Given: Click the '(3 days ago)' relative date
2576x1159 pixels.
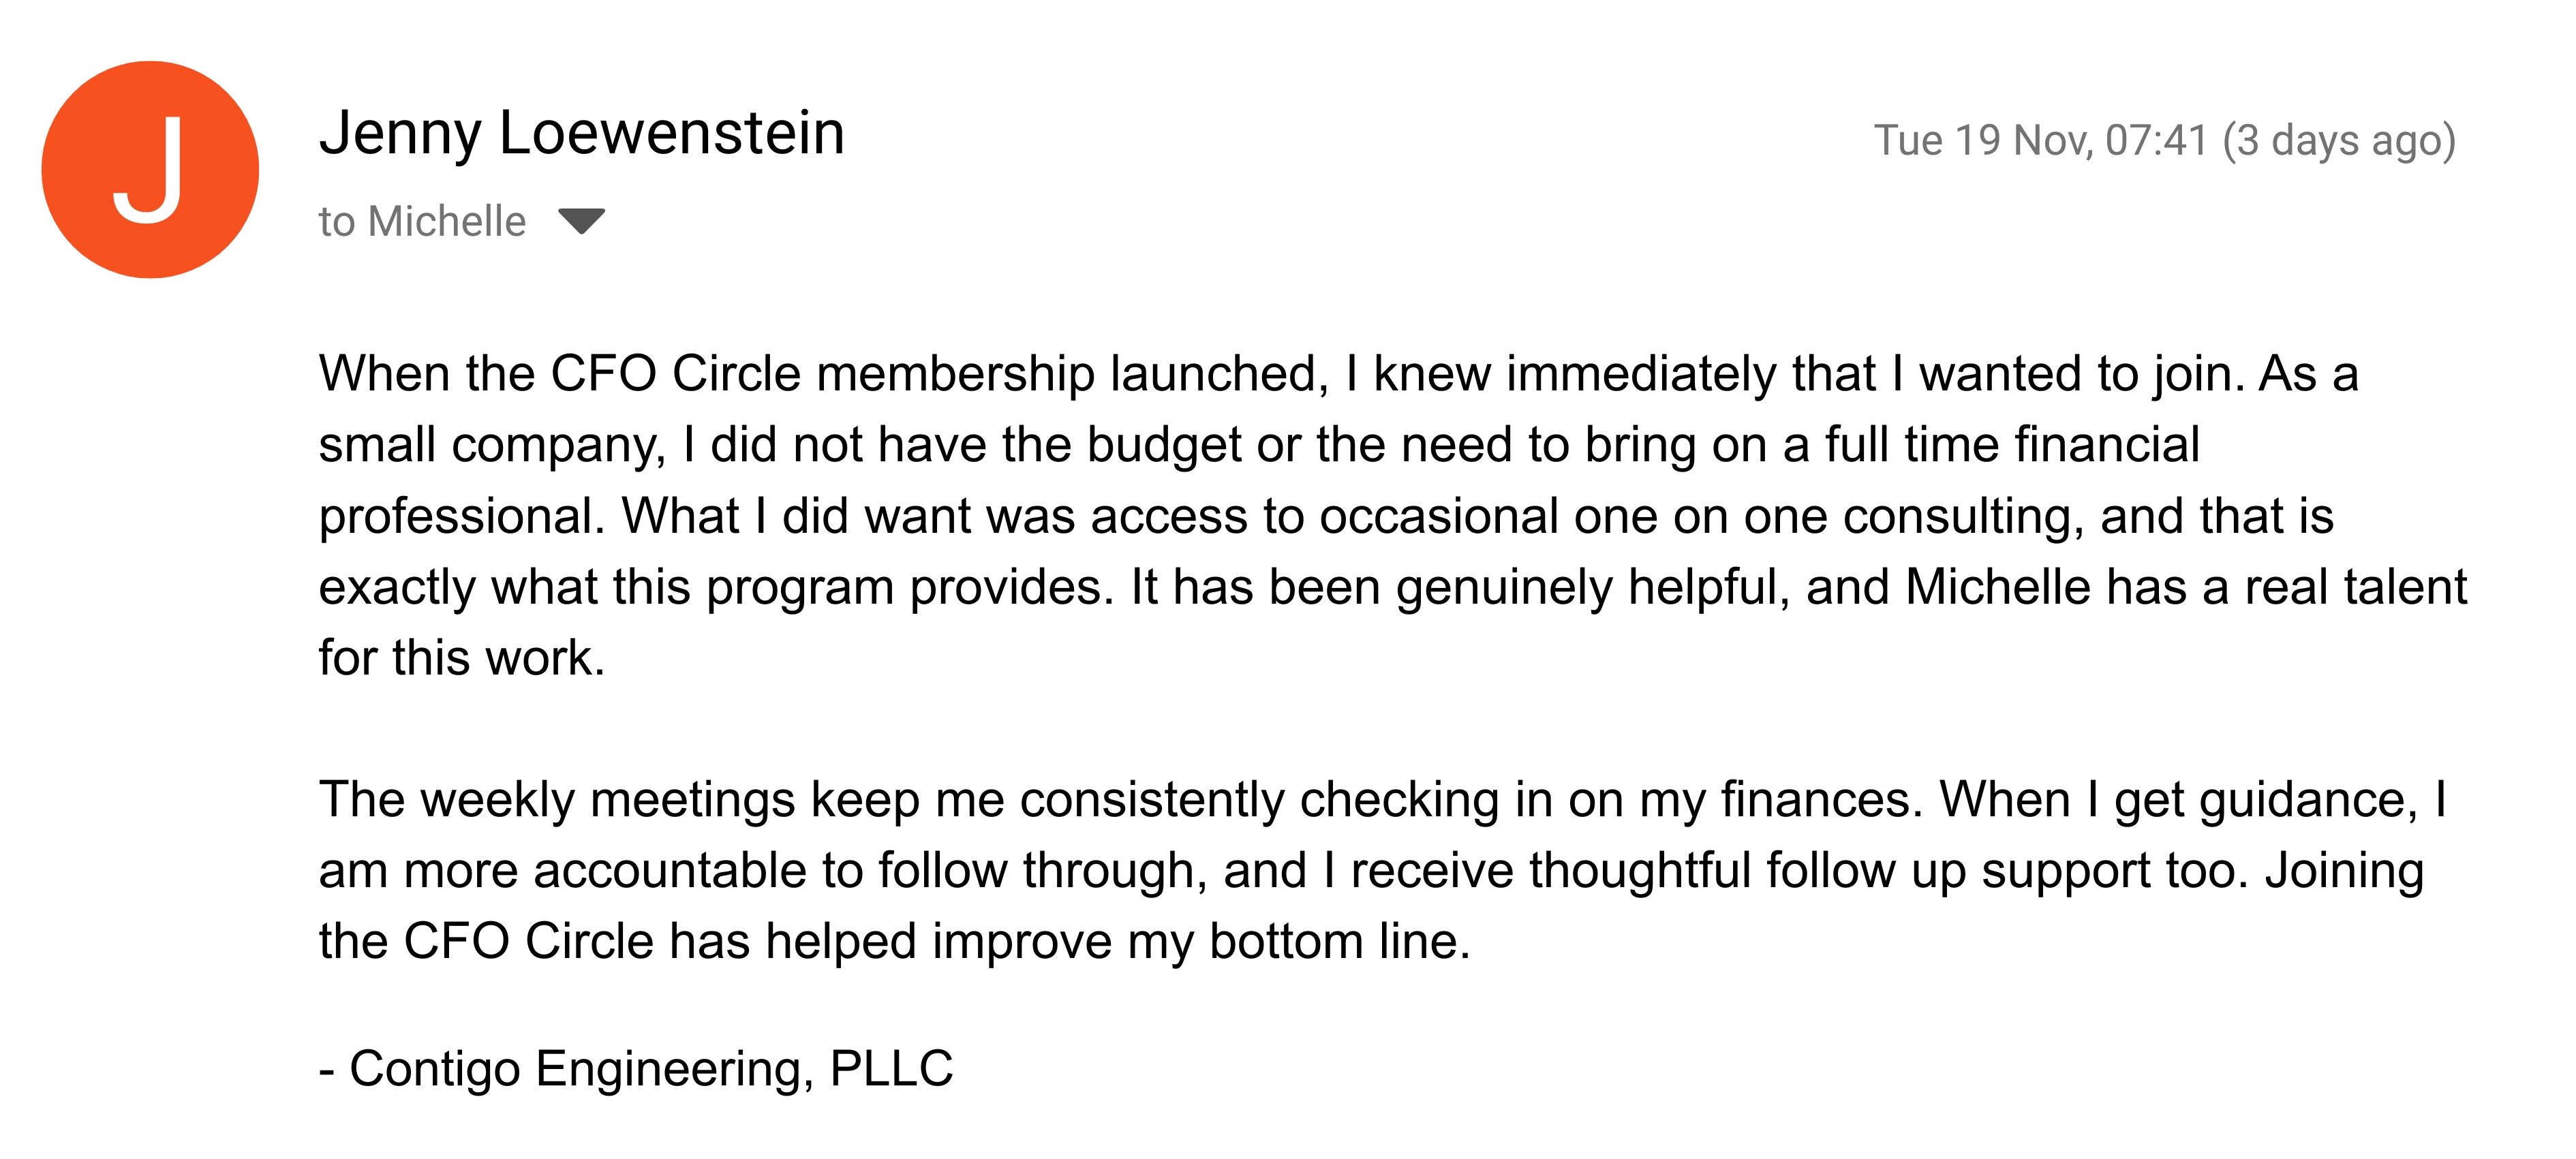Looking at the screenshot, I should (x=2339, y=141).
